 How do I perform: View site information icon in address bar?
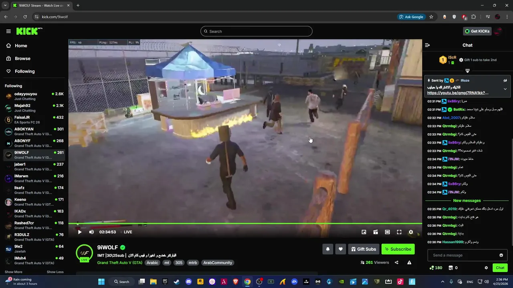36,17
